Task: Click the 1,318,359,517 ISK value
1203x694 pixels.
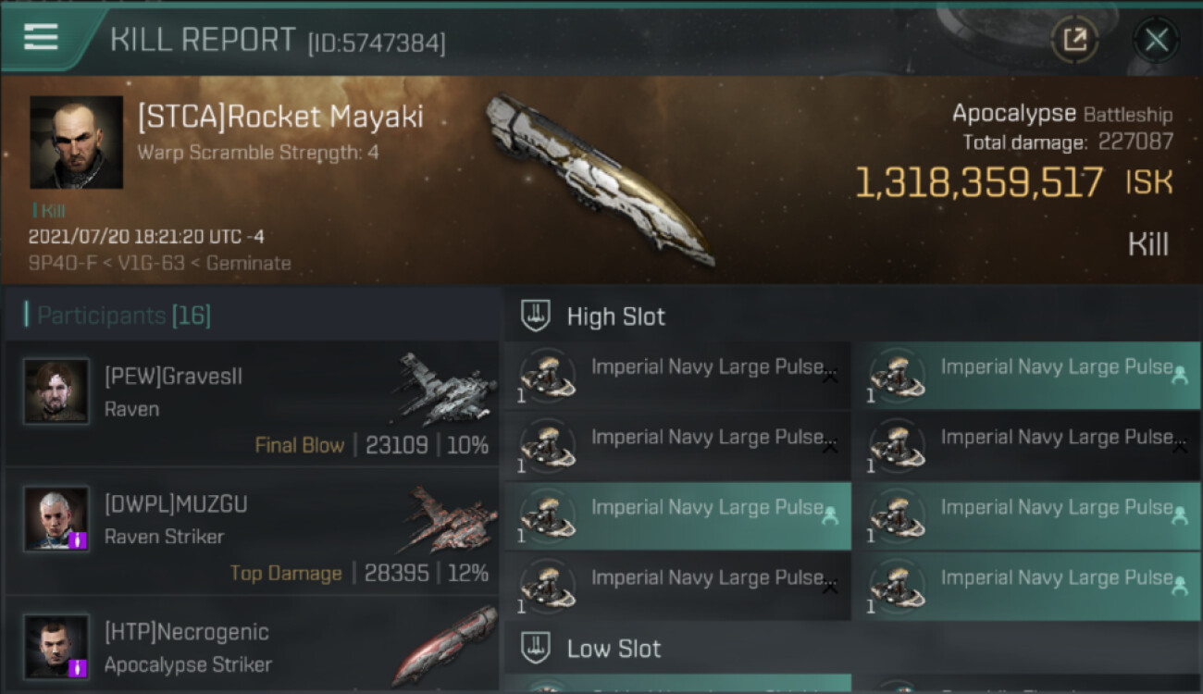Action: click(x=979, y=183)
